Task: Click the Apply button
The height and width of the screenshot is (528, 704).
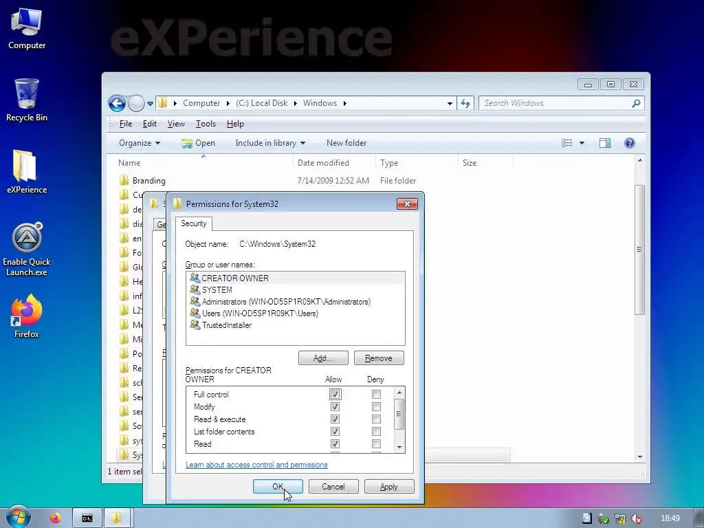Action: (389, 487)
